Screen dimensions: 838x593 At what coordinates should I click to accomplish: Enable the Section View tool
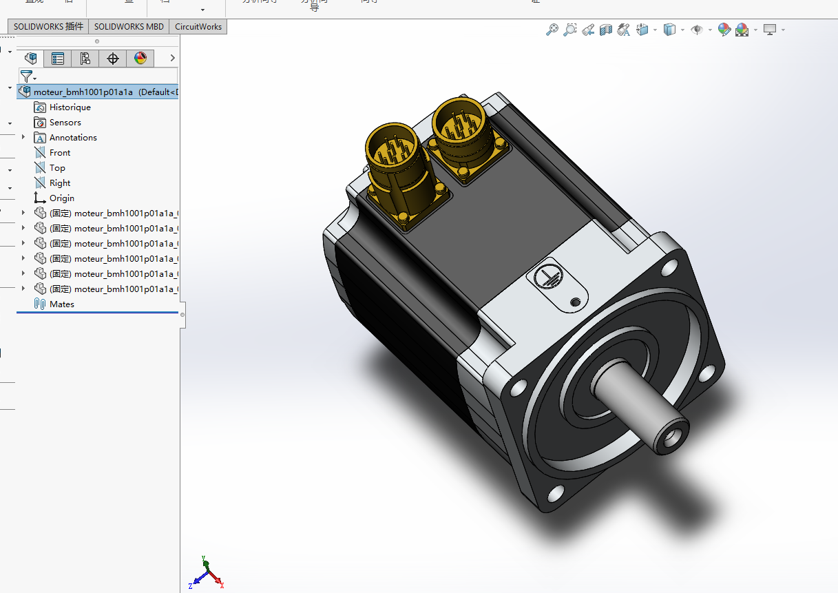tap(606, 30)
